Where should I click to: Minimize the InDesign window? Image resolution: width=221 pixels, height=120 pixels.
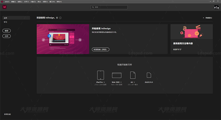pos(210,1)
